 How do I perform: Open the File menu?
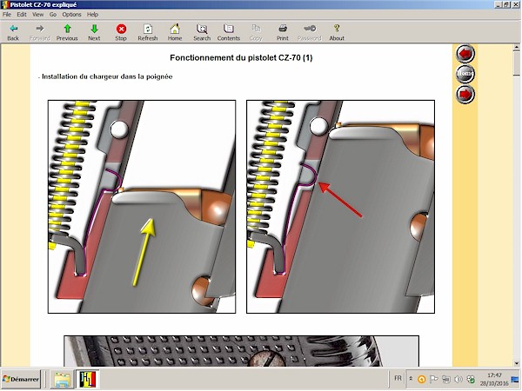coord(7,14)
